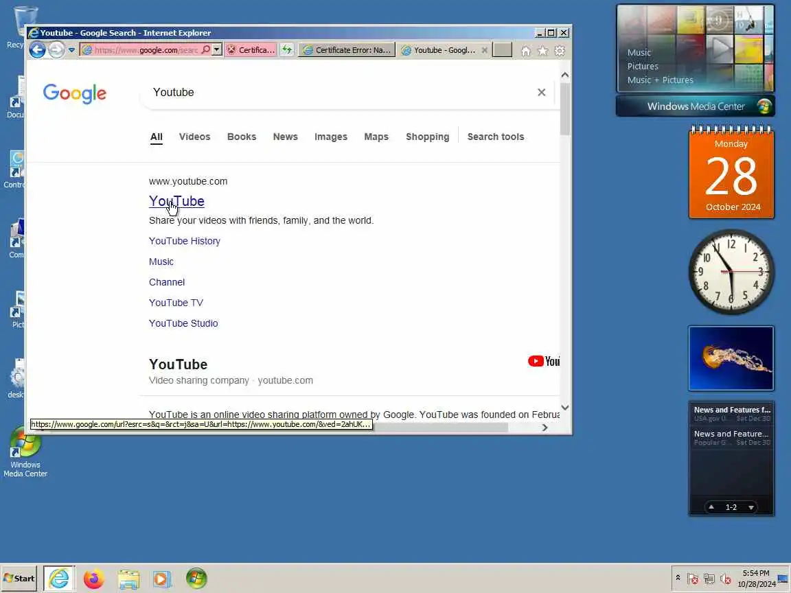Click the scroll up arrow of page

tap(565, 75)
